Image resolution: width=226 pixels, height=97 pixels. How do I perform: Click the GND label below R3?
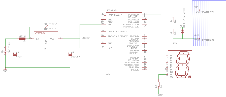[x=161, y=95]
